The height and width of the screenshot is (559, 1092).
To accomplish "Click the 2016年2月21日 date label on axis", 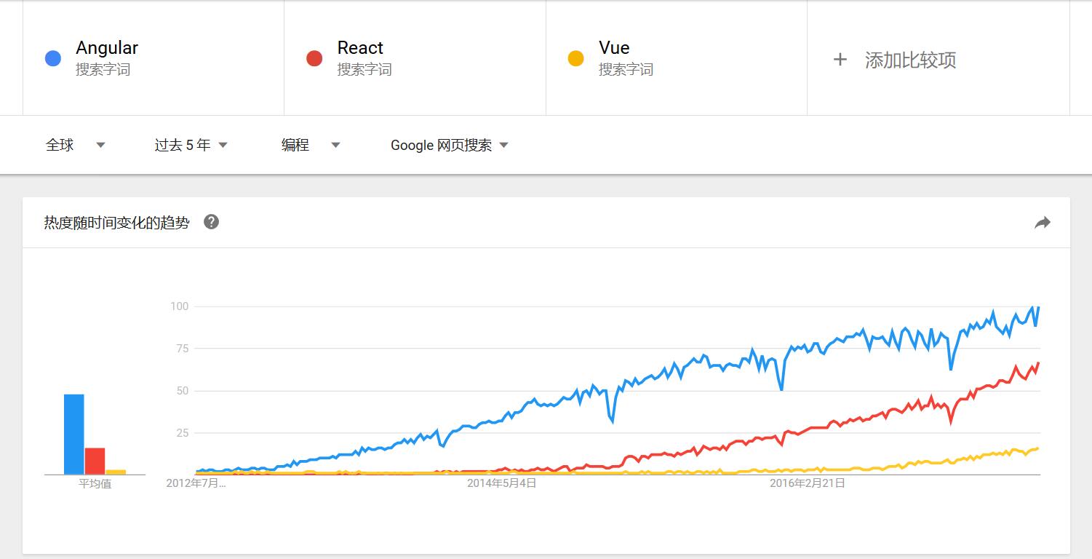I will pyautogui.click(x=808, y=483).
